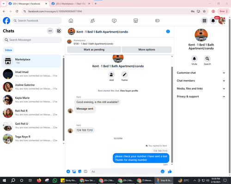Viewport: 231px width, 184px height.
Task: Focus the Search Messenger field
Action: [x=32, y=40]
